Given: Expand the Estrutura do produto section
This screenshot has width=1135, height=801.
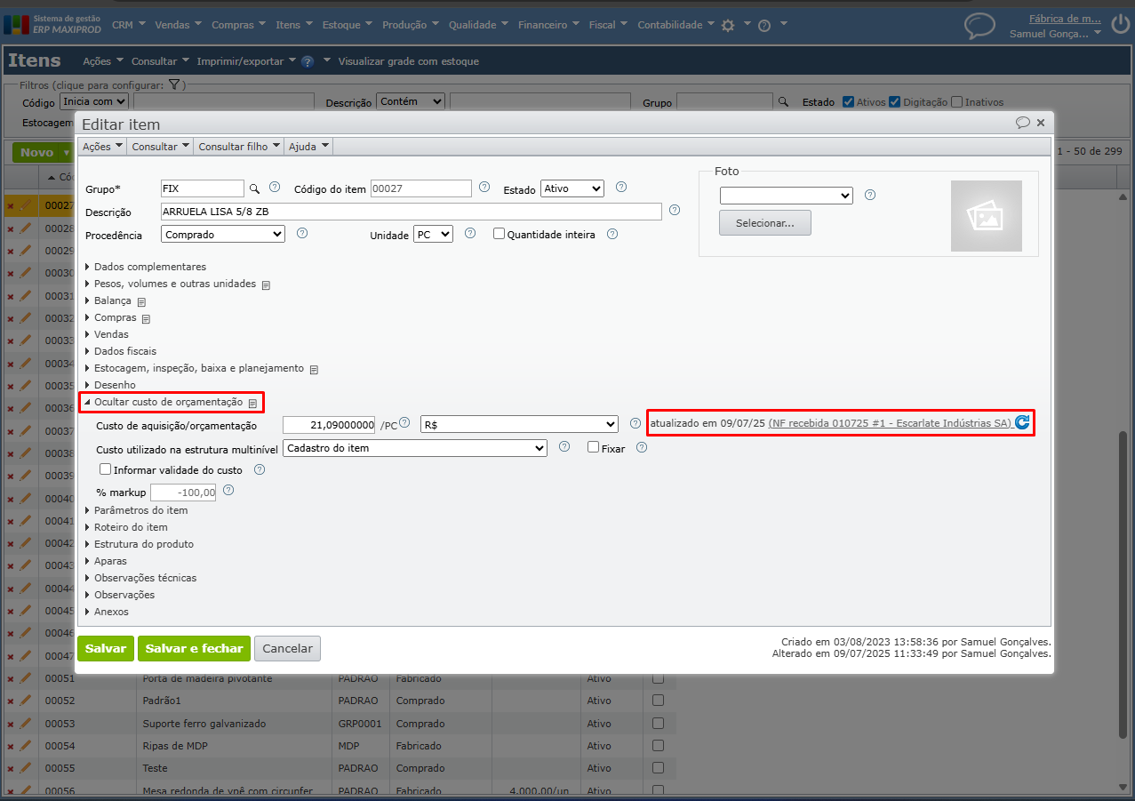Looking at the screenshot, I should pyautogui.click(x=139, y=544).
